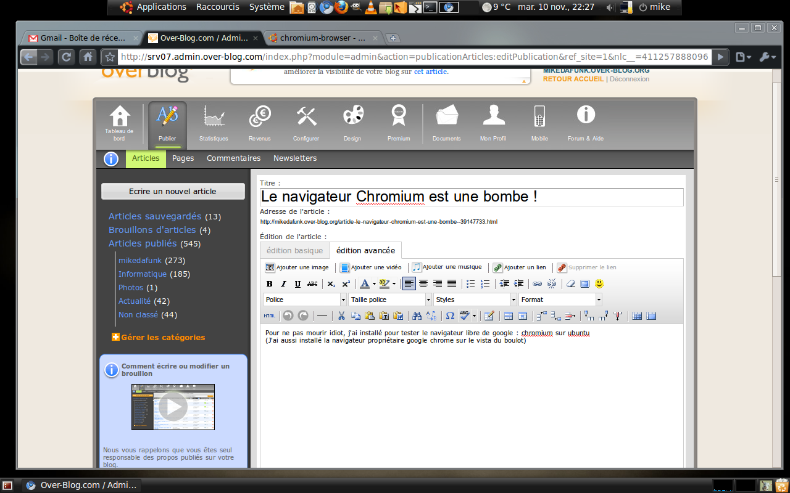Toggle superscript formatting
Screen dimensions: 790x493
346,284
